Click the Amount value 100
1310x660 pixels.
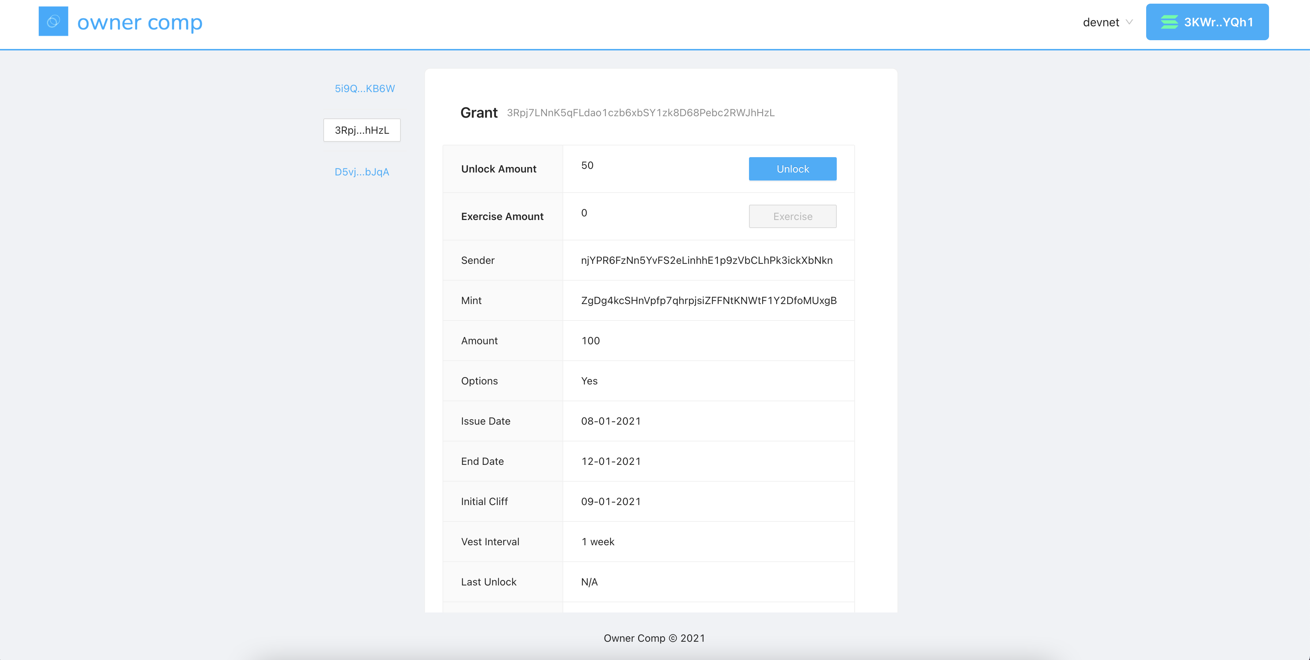(590, 341)
